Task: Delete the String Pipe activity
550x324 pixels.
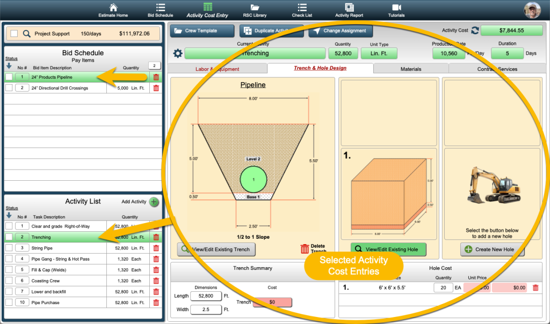Action: [x=156, y=248]
